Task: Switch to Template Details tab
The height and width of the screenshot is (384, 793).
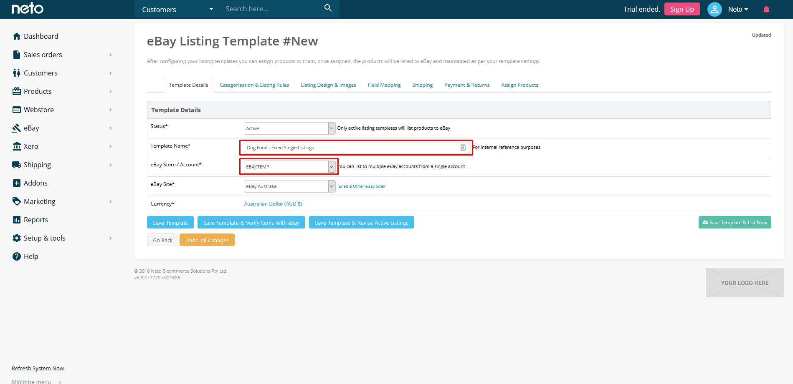Action: click(x=188, y=85)
